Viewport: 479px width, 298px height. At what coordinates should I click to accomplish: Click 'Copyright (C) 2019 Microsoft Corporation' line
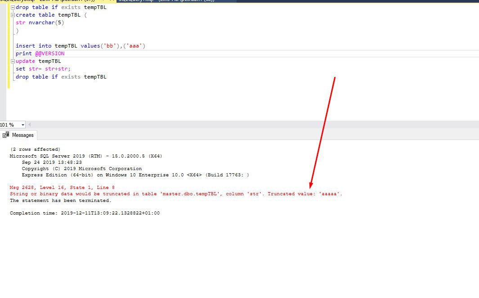tap(81, 168)
